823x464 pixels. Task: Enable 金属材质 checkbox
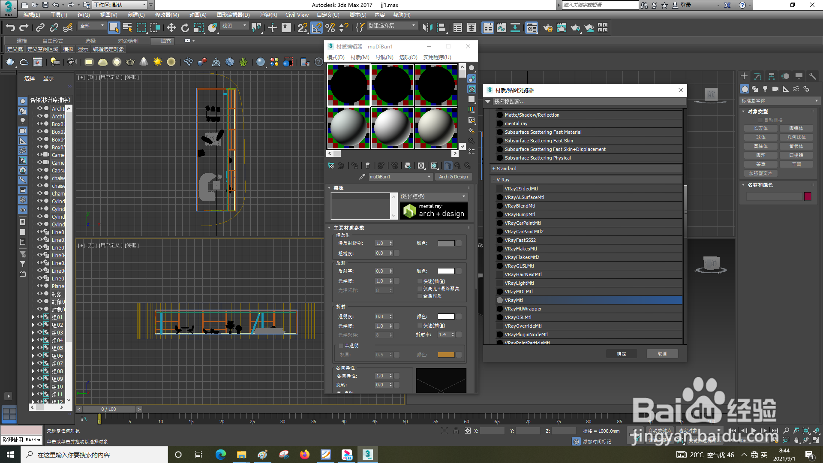click(x=420, y=296)
